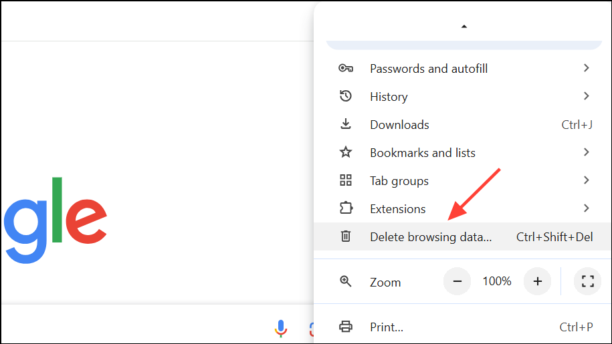Click the Zoom label text

(x=385, y=282)
